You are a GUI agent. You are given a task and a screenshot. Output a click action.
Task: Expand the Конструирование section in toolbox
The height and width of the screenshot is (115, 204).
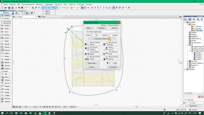tap(2, 21)
